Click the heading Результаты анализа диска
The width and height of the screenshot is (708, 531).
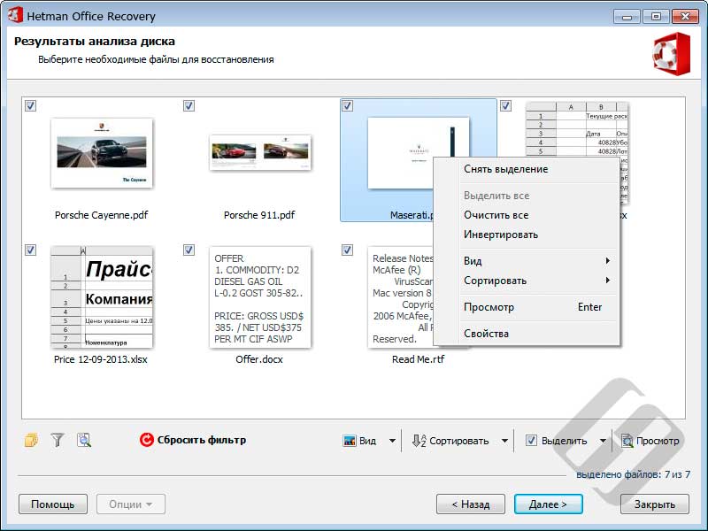(95, 41)
